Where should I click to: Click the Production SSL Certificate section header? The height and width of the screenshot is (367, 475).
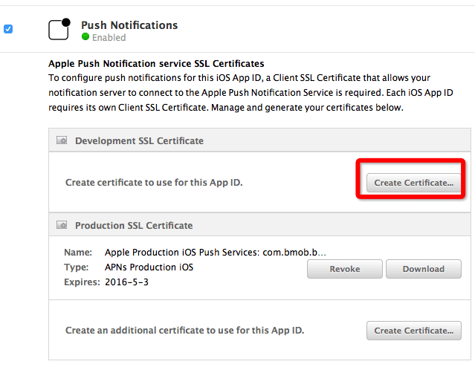point(134,225)
